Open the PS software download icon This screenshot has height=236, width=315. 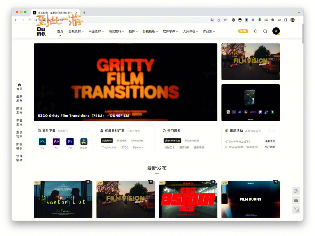point(42,141)
